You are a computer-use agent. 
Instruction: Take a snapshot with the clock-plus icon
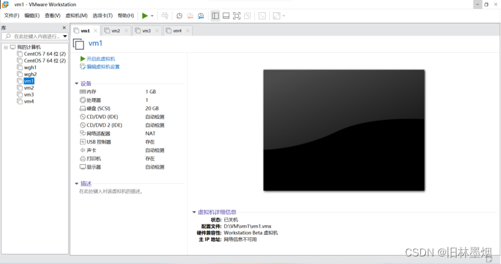(x=179, y=16)
